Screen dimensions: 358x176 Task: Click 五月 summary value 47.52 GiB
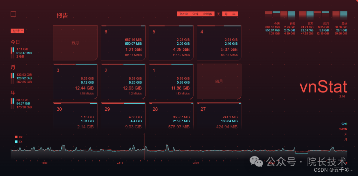(307, 33)
